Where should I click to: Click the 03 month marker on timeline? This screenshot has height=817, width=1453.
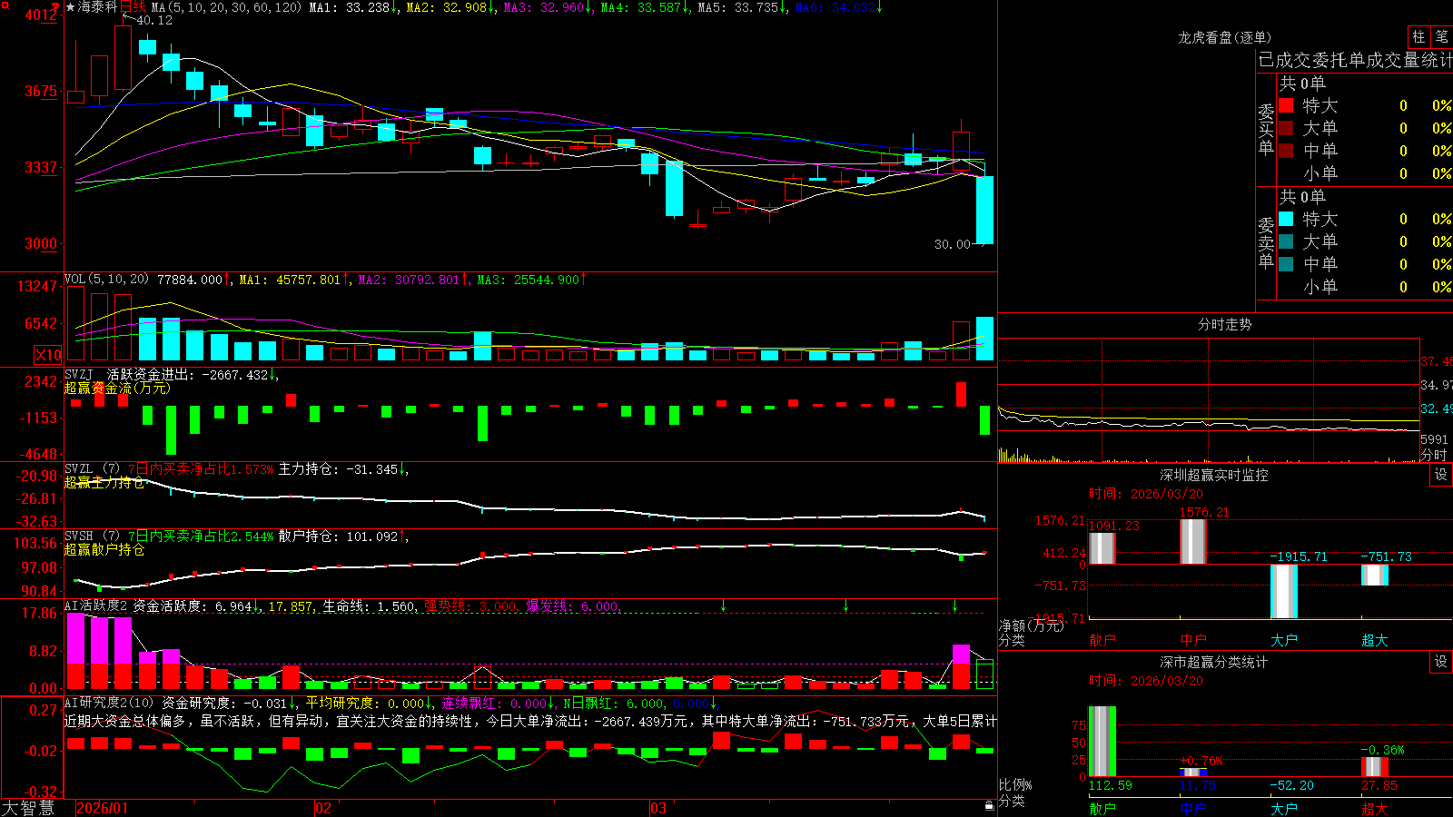point(658,808)
